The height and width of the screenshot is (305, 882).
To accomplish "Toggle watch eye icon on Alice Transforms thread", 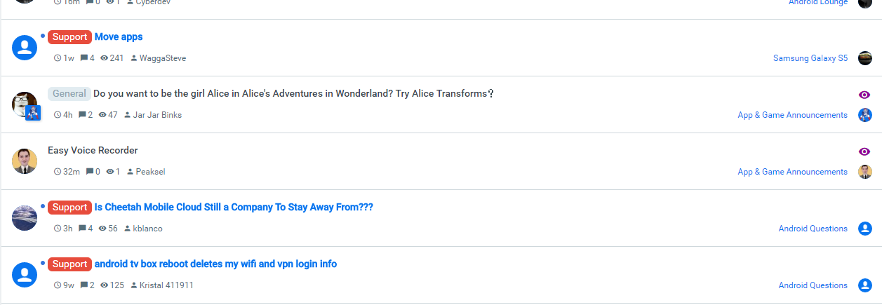I will (864, 95).
